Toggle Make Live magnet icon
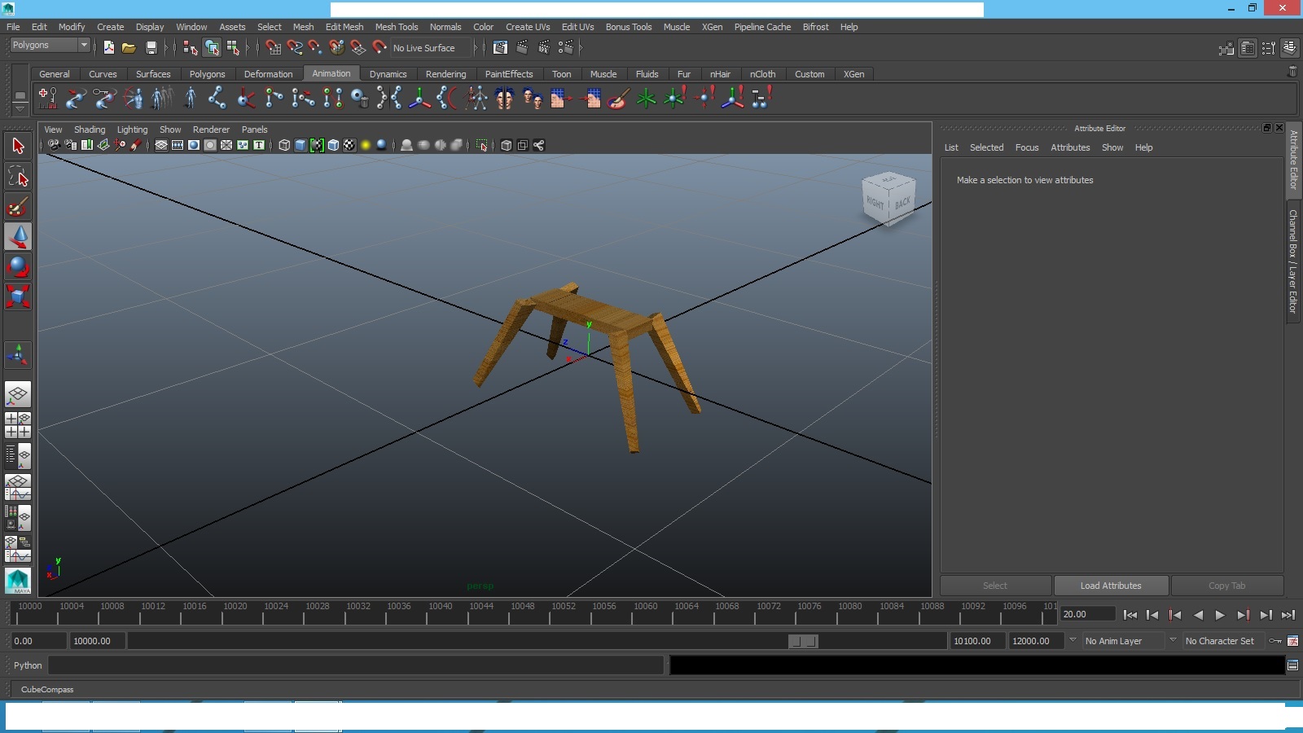The width and height of the screenshot is (1303, 733). pos(379,48)
